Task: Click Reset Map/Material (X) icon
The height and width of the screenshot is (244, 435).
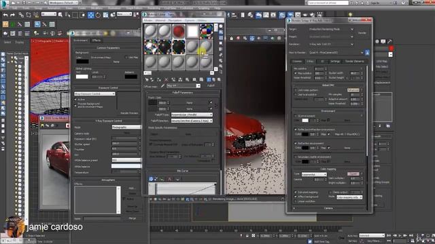Action: point(166,79)
